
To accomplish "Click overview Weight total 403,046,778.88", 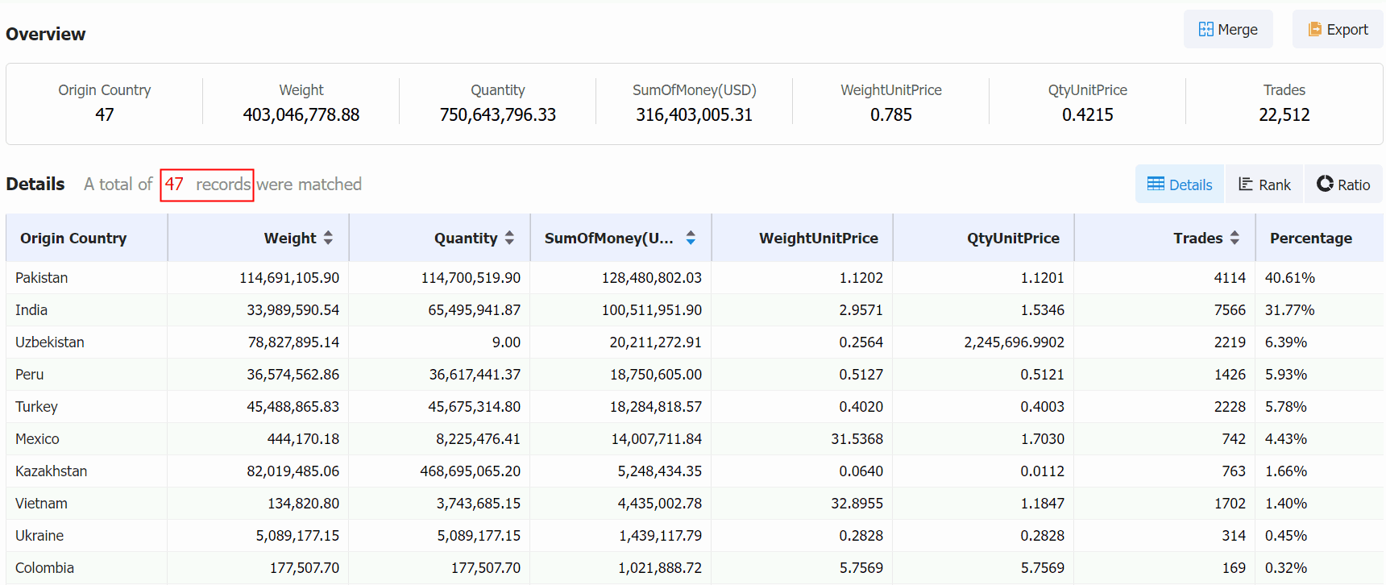I will point(301,115).
